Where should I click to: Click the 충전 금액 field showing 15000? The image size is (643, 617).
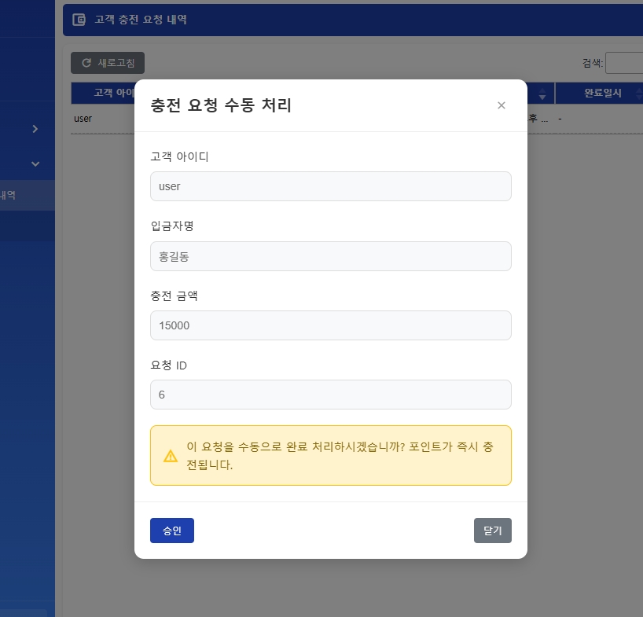(330, 325)
